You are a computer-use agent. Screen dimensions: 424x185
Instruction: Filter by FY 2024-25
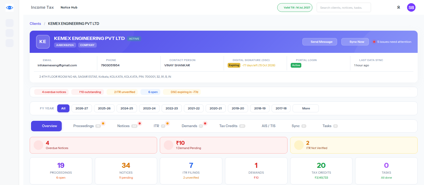tap(127, 108)
